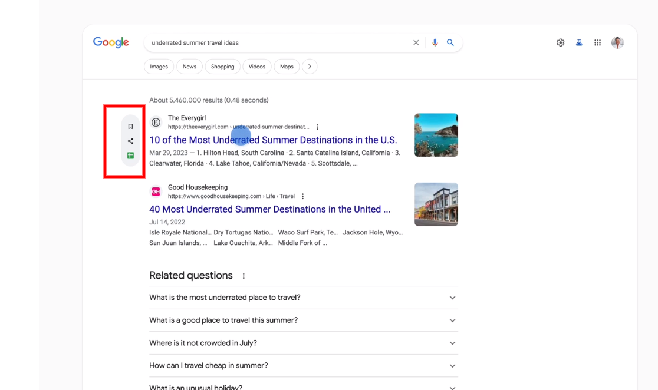Open Waco Surf Park sub-link
Image resolution: width=658 pixels, height=390 pixels.
[308, 232]
